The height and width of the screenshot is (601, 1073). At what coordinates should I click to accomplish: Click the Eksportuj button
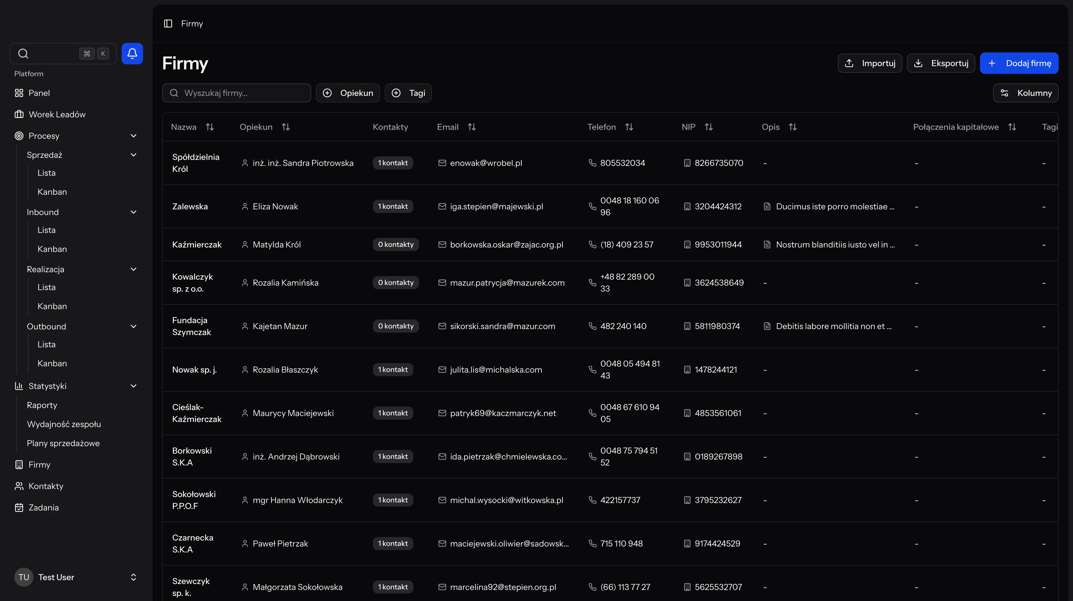(x=941, y=63)
